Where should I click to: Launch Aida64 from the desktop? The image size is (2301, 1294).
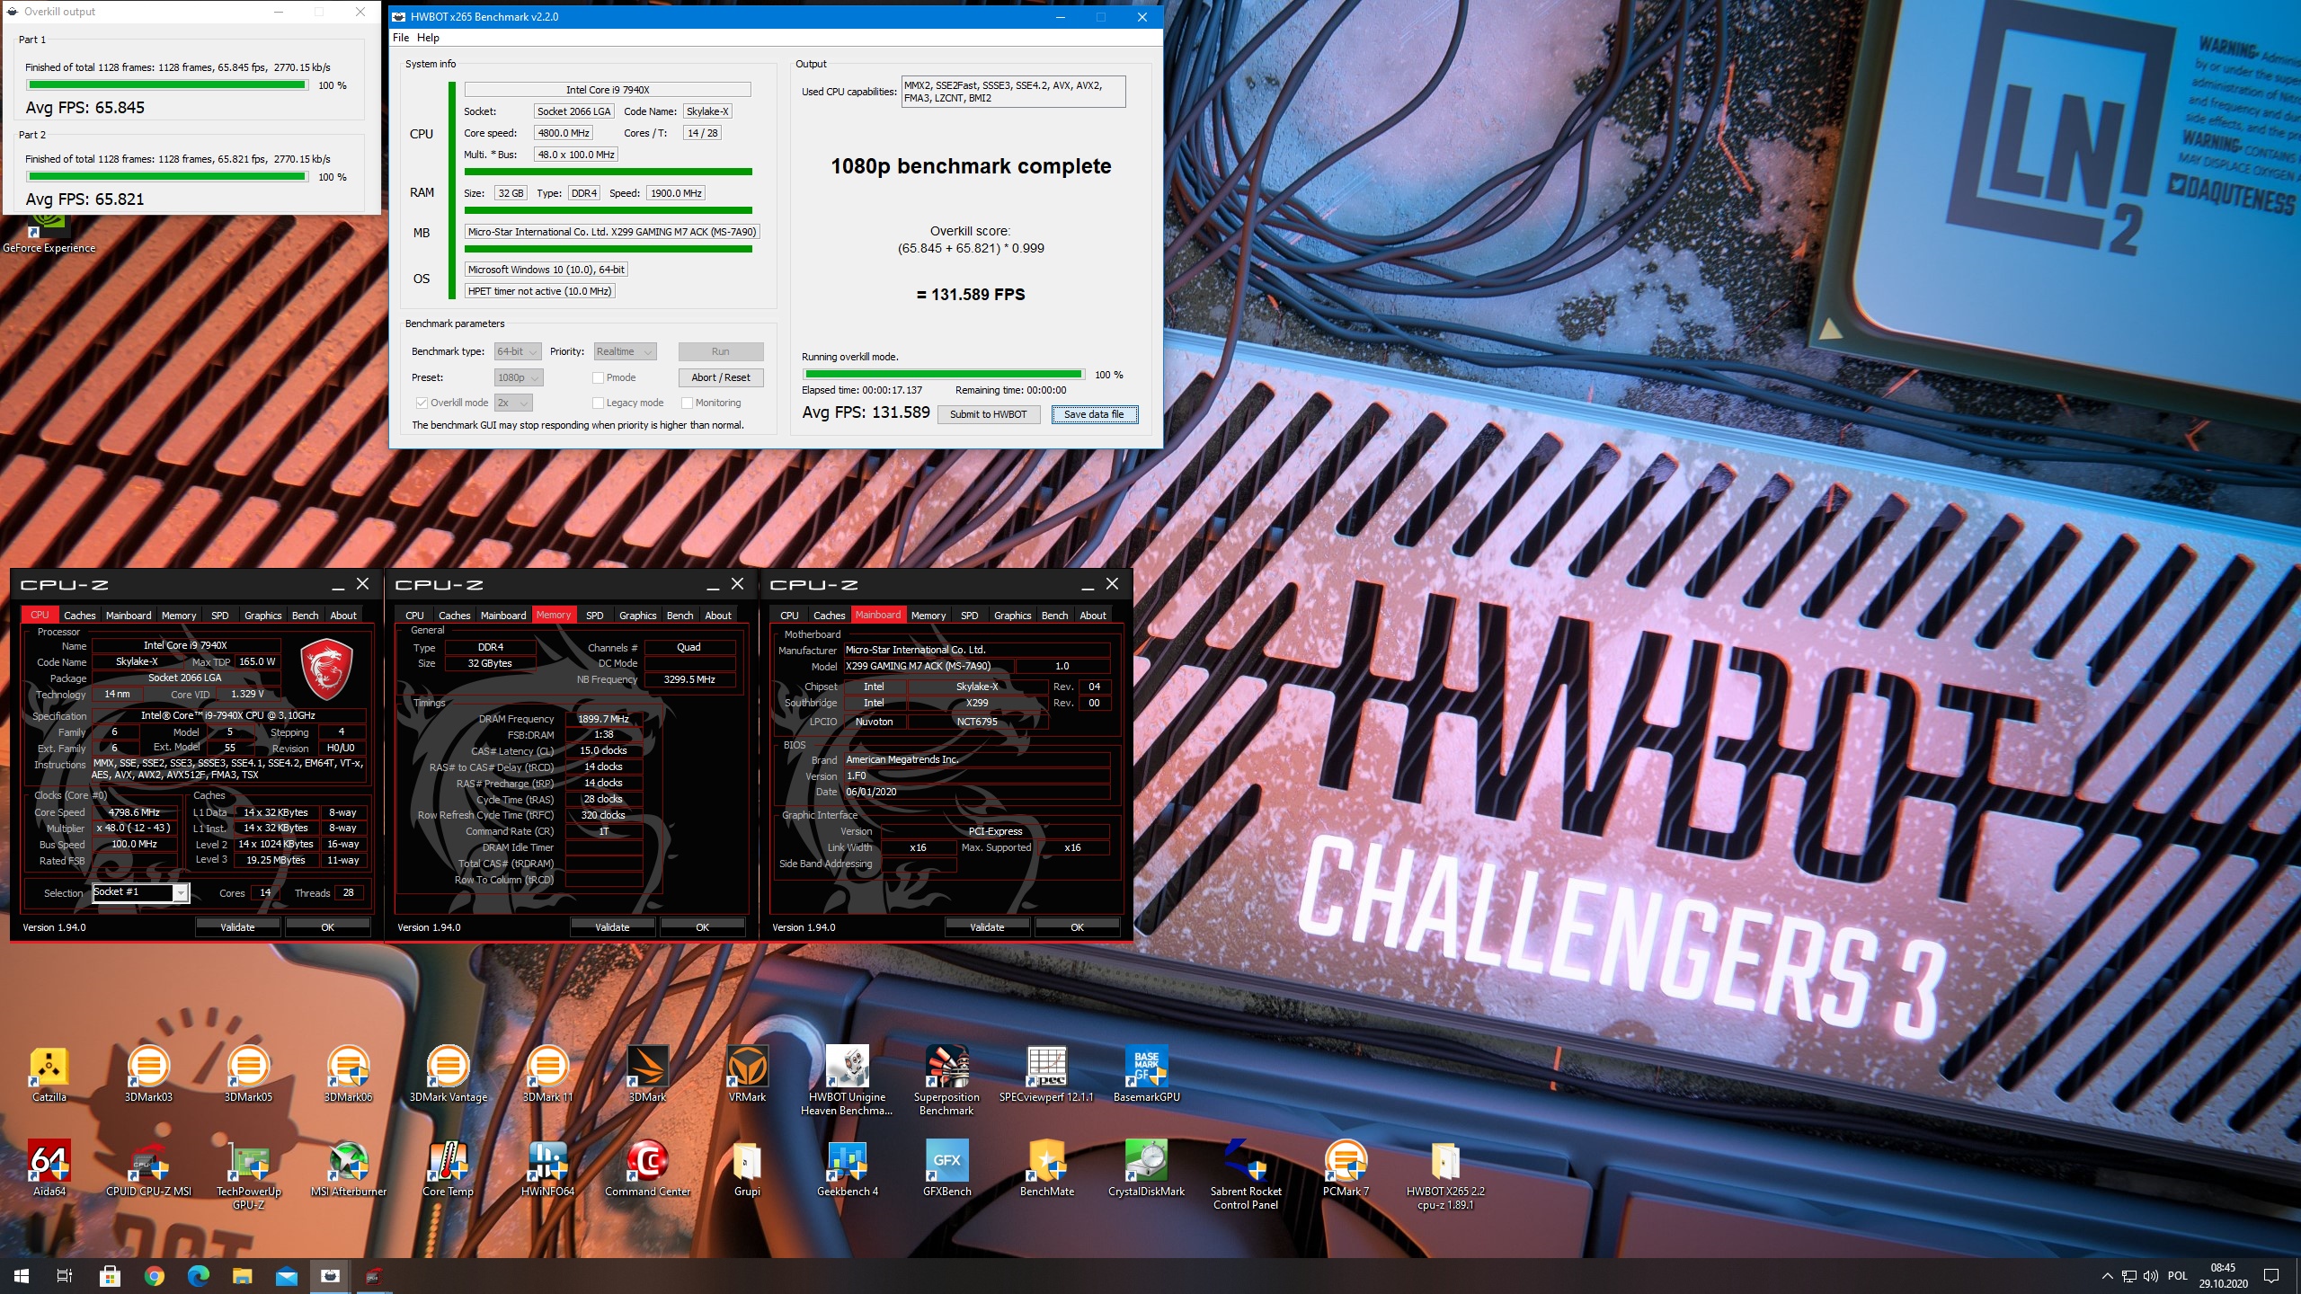pyautogui.click(x=49, y=1169)
